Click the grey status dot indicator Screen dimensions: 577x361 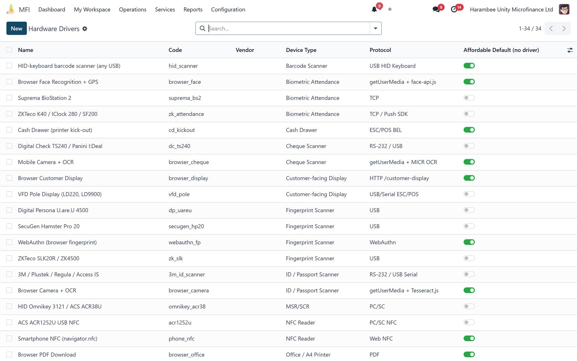pyautogui.click(x=390, y=9)
